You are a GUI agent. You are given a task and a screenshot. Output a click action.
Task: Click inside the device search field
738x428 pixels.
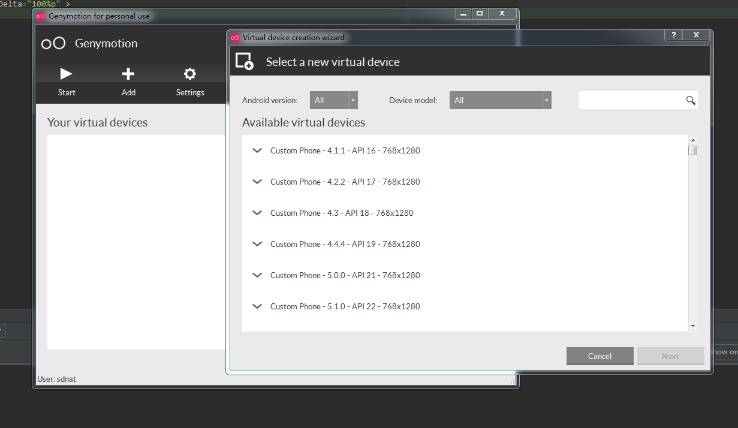629,100
